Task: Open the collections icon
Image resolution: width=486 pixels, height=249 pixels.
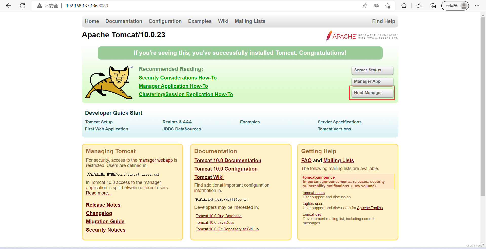Action: (433, 6)
